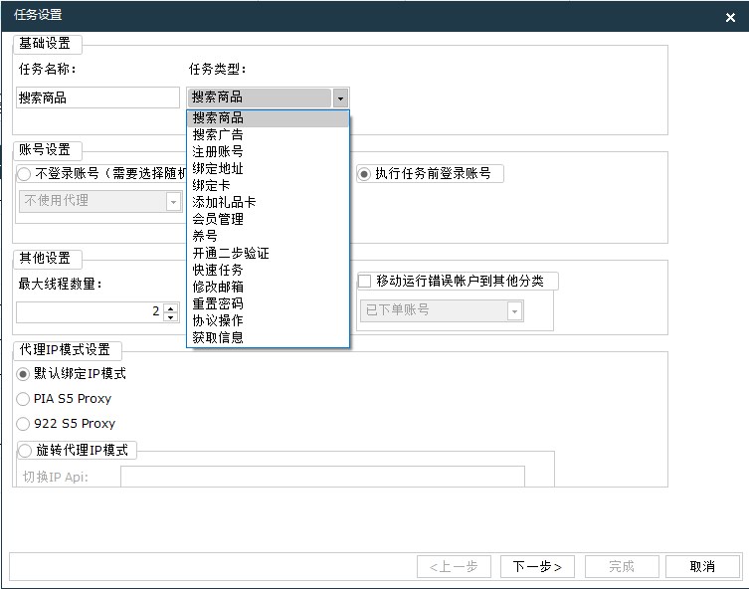
Task: Click the <上一步 button
Action: tap(454, 566)
